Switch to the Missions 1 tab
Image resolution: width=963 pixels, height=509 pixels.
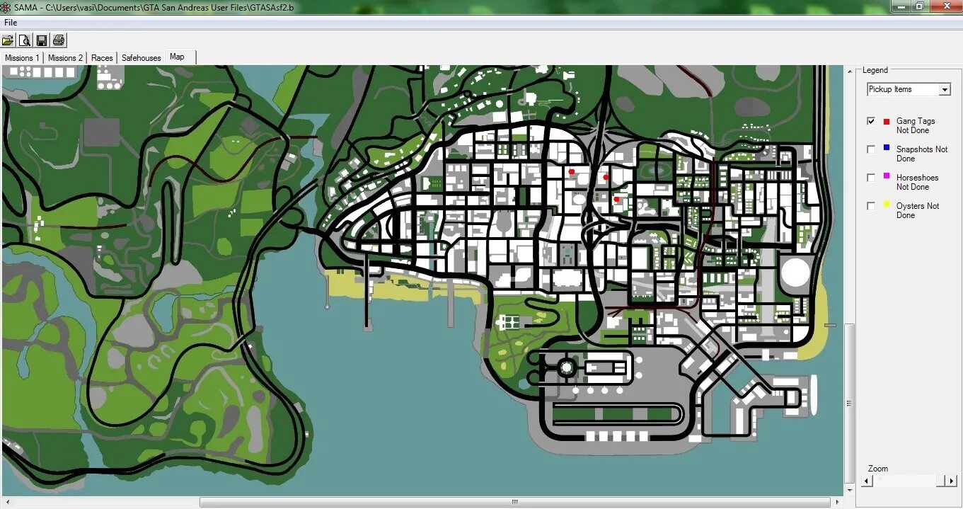click(x=22, y=58)
